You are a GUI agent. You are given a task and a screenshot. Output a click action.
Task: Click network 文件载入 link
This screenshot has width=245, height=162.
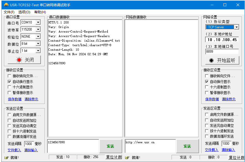pos(212,150)
